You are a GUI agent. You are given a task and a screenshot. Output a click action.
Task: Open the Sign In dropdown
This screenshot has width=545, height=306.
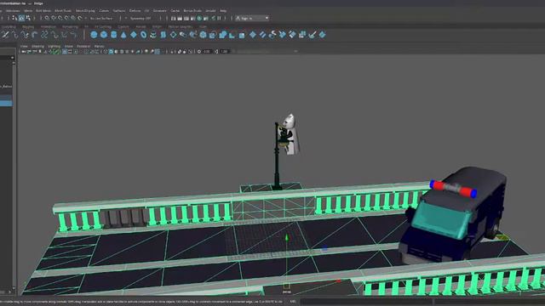click(x=252, y=18)
